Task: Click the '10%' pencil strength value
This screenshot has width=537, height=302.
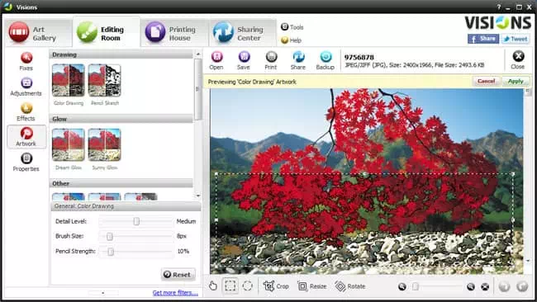Action: pyautogui.click(x=183, y=251)
